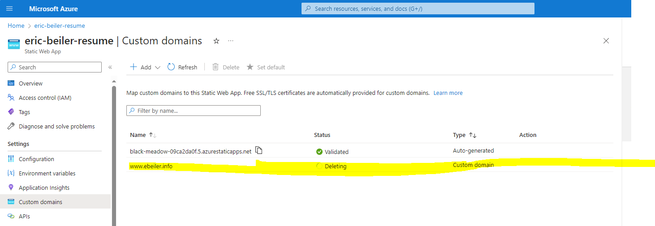Open the Learn more link
This screenshot has height=226, width=655.
(x=448, y=93)
